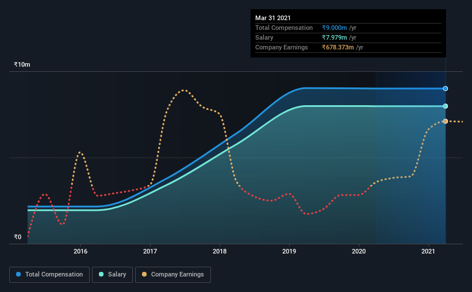Click the ₹678.373m company earnings value
Image resolution: width=472 pixels, height=292 pixels.
(x=337, y=47)
